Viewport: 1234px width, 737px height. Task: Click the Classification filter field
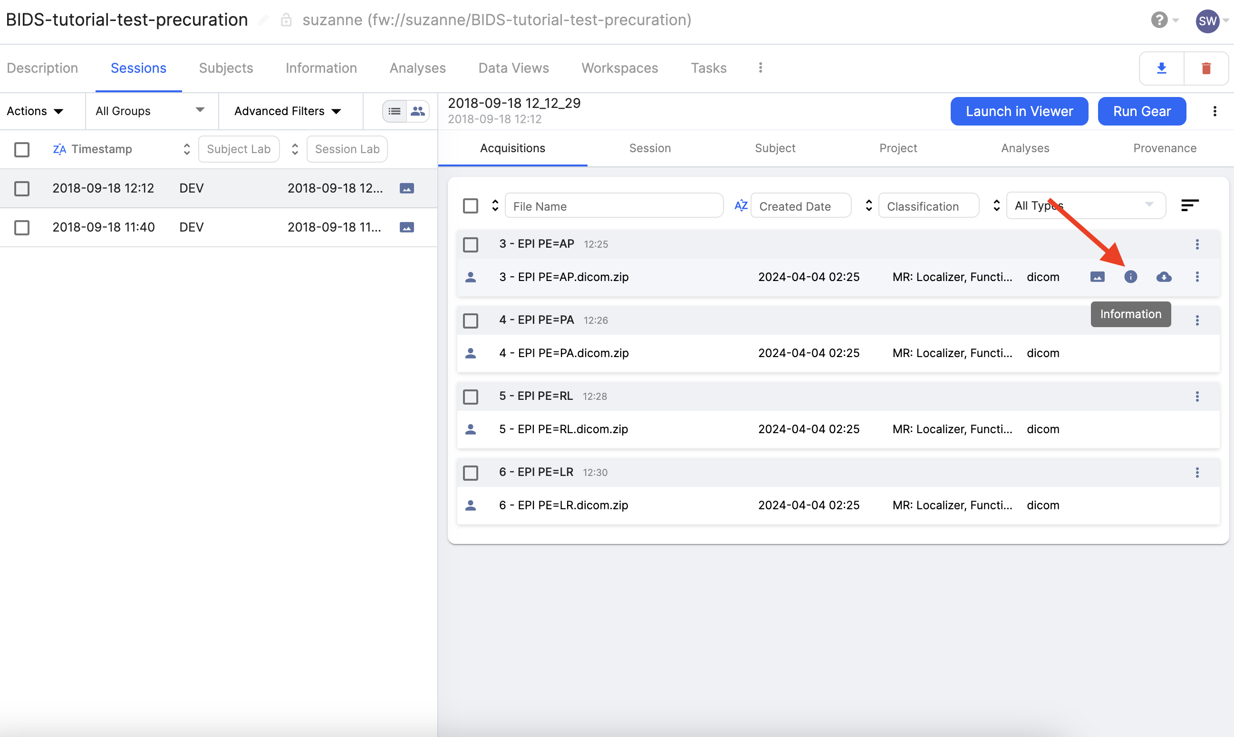coord(929,205)
